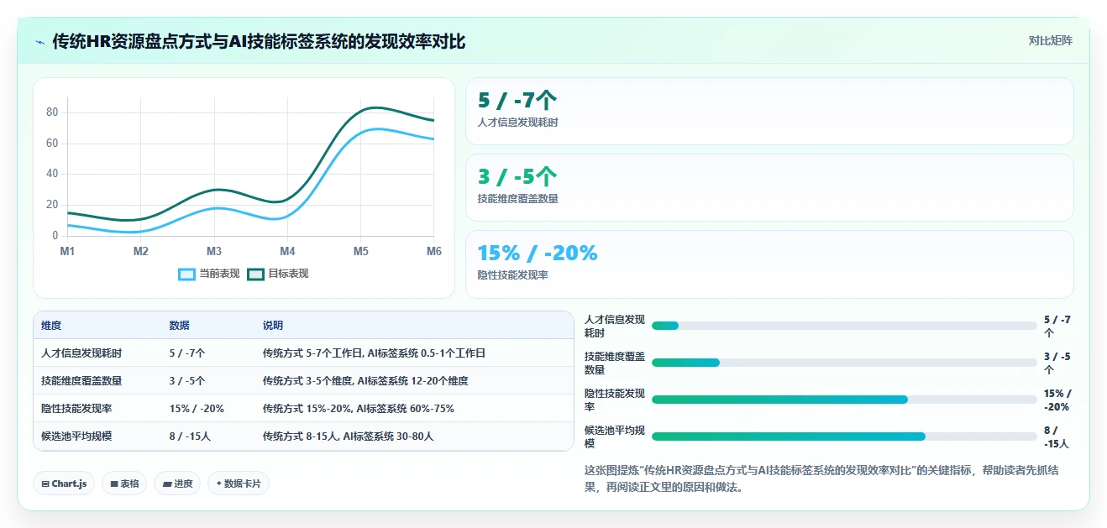Click description 传统方式 15%-20%
The height and width of the screenshot is (528, 1107).
pos(359,409)
